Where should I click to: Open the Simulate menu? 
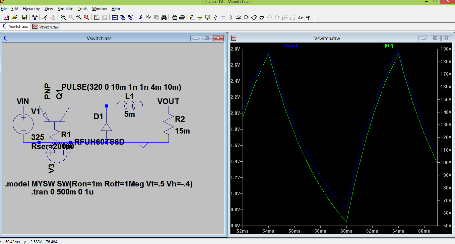coord(65,9)
